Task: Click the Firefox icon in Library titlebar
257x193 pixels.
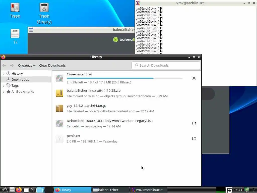Action: click(x=3, y=57)
